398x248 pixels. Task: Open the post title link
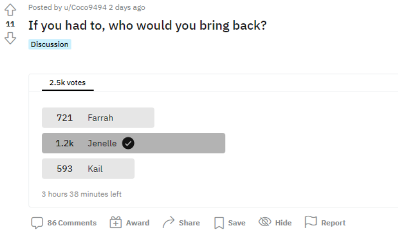coord(147,26)
